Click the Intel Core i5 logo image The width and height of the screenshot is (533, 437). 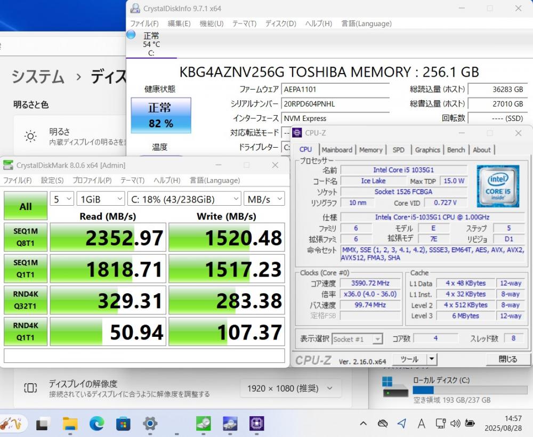point(498,186)
